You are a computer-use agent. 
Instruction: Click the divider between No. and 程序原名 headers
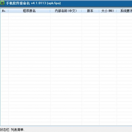tap(8, 11)
